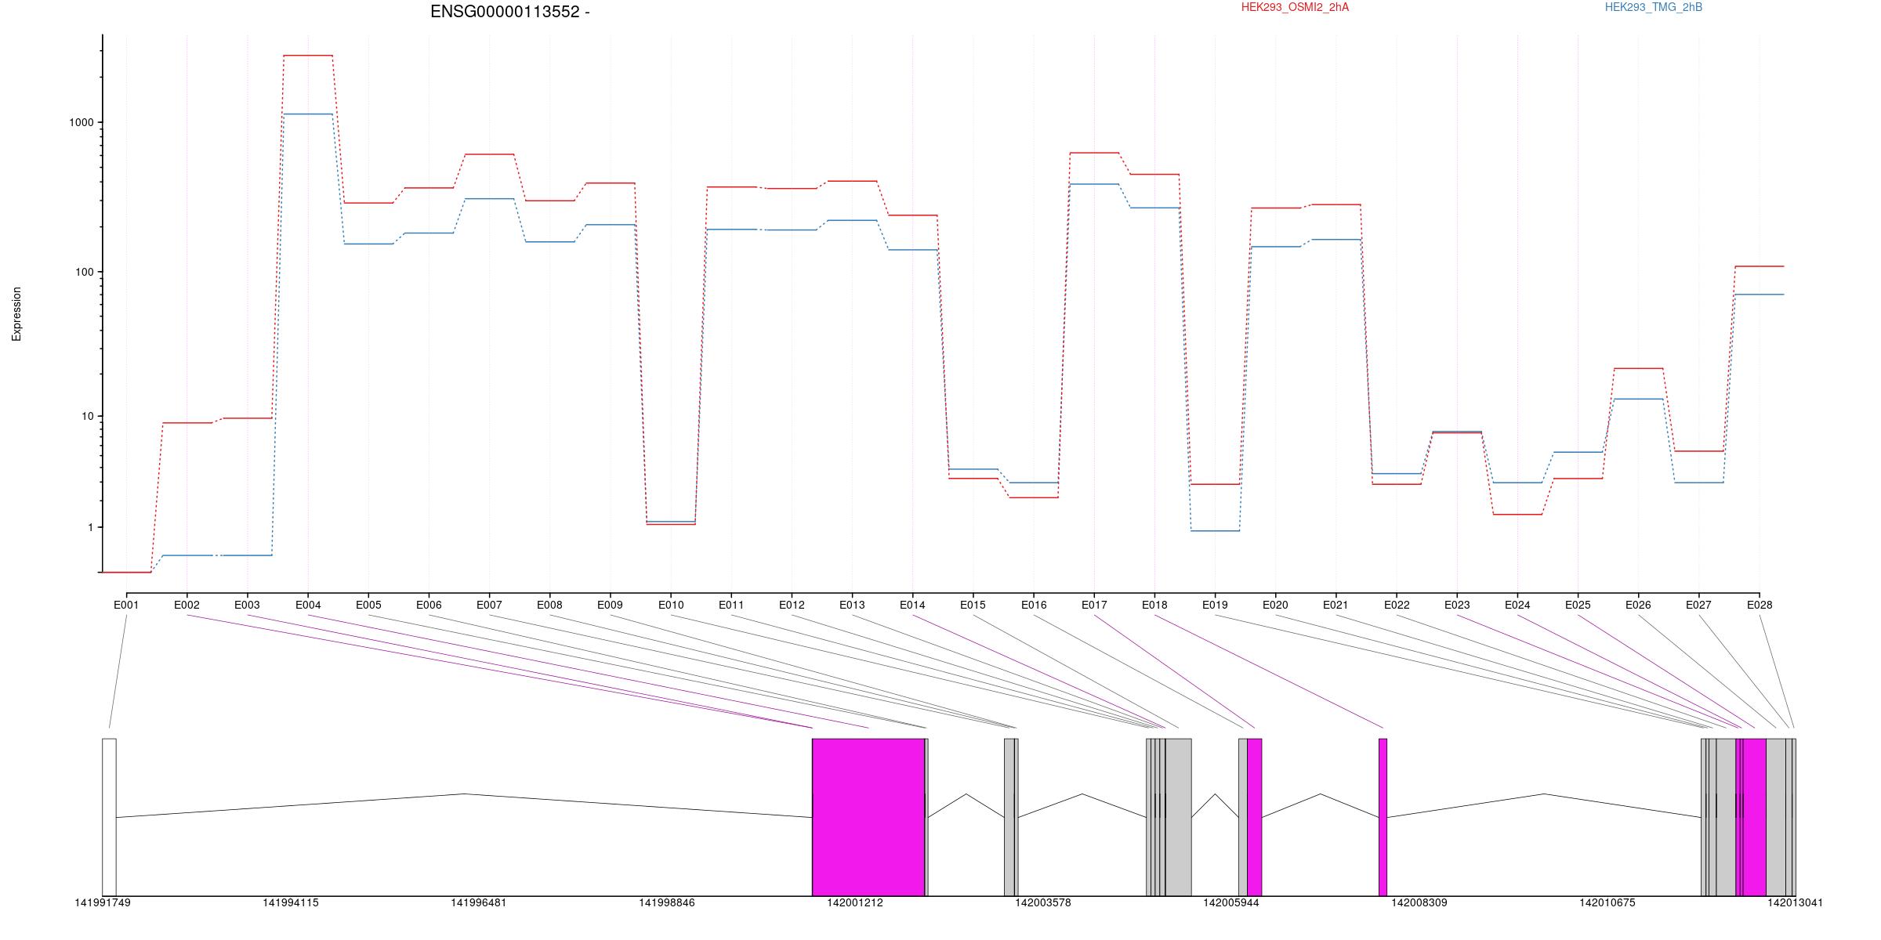This screenshot has height=940, width=1881.
Task: Select the large magenta exon block
Action: pos(868,817)
